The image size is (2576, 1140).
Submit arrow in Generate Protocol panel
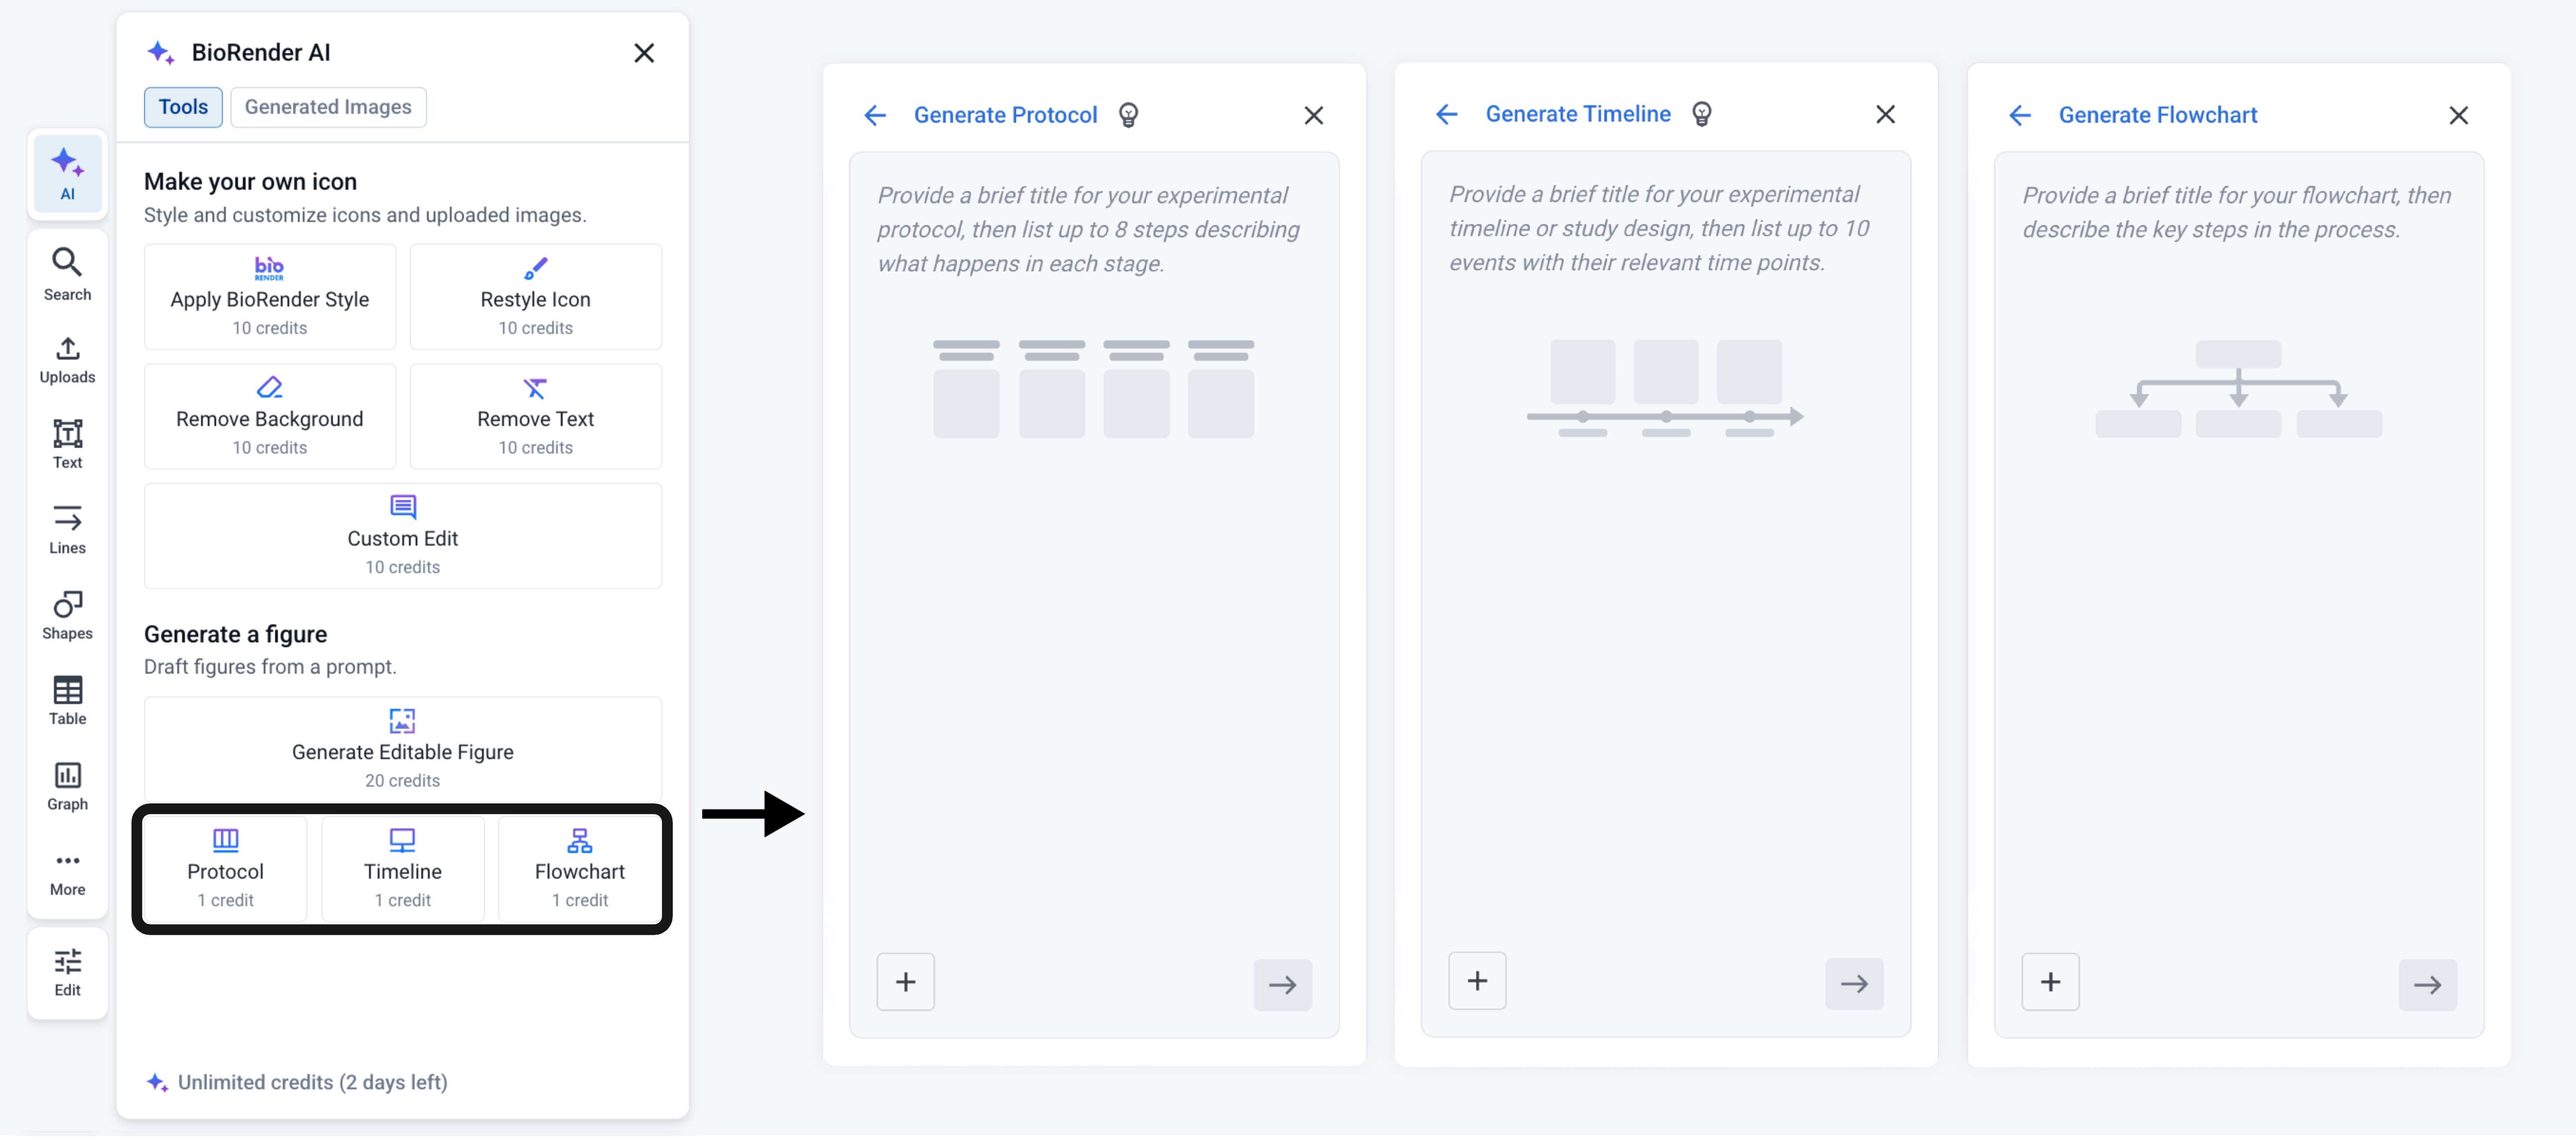tap(1283, 985)
